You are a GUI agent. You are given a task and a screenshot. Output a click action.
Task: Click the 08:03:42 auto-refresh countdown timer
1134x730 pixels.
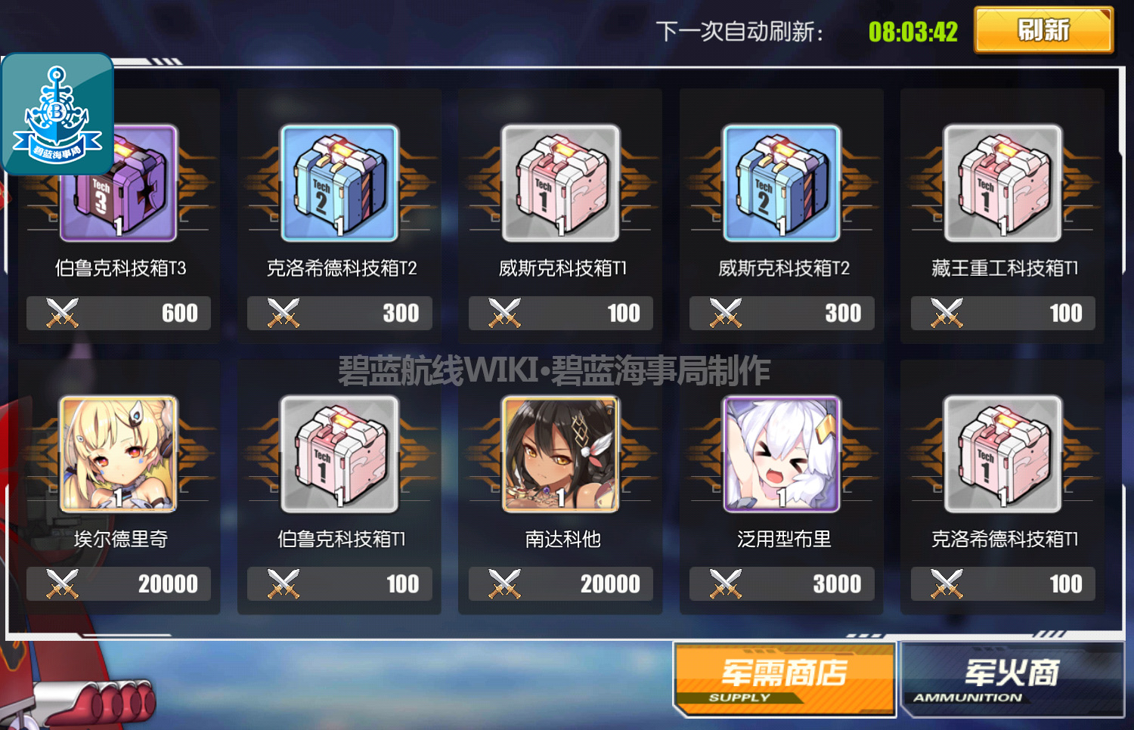912,32
